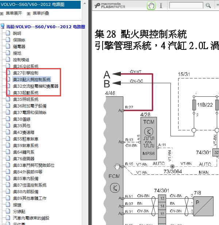The width and height of the screenshot is (219, 225).
Task: Click the page icon beside 汽車內電線束的鋪設
Action: [8, 218]
